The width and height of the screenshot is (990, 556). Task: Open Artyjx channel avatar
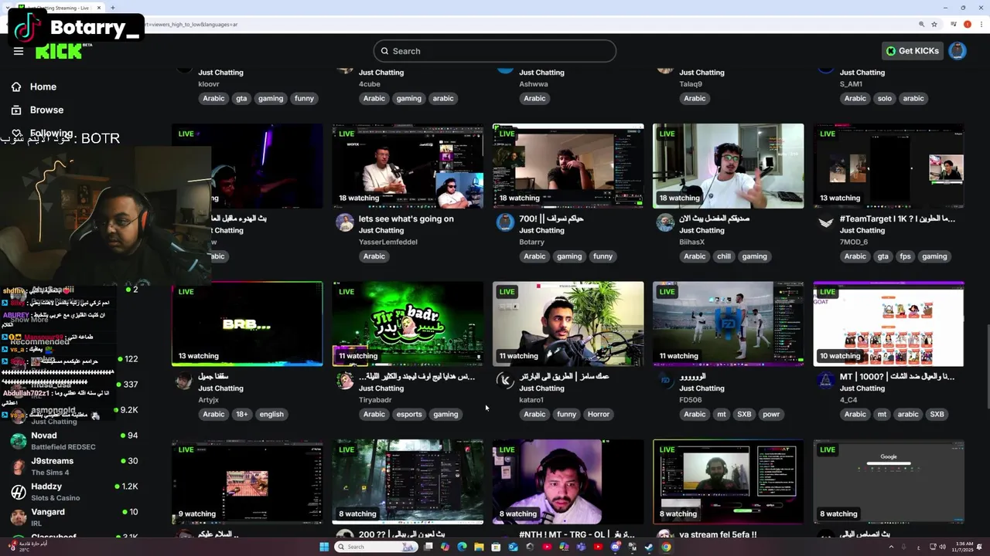pos(184,381)
